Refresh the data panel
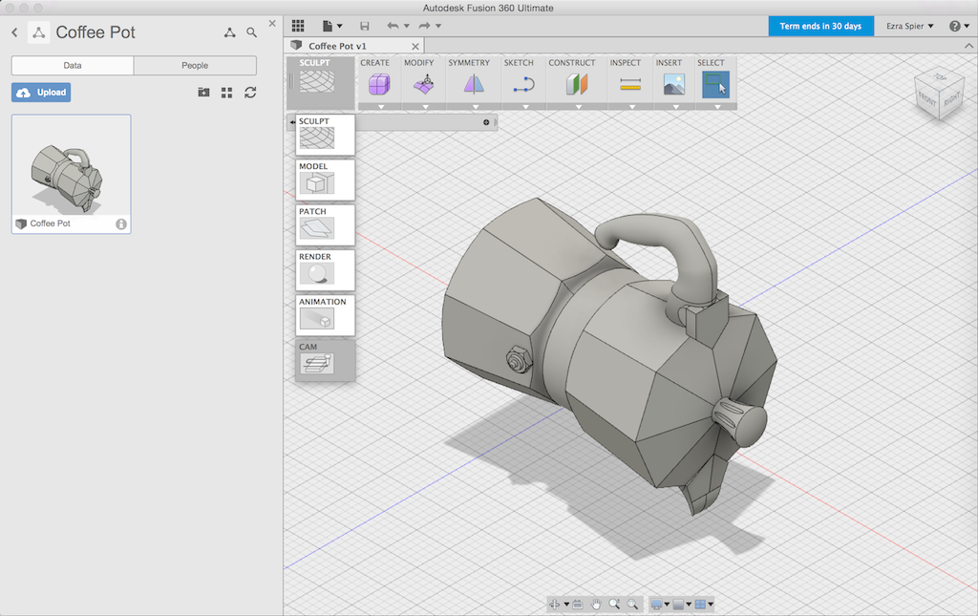The width and height of the screenshot is (978, 616). coord(250,93)
